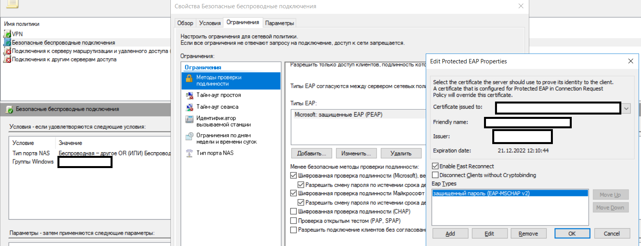This screenshot has width=641, height=246.
Task: Select the authentication methods padlock icon
Action: click(x=189, y=78)
